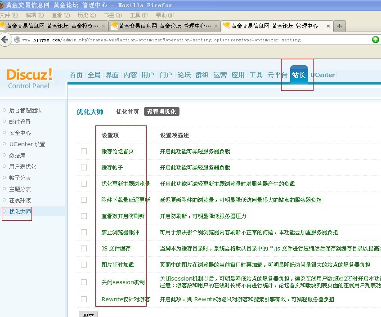Screen dimensions: 381x317
Task: Click the 图片延时加载 setting name
Action: [117, 264]
